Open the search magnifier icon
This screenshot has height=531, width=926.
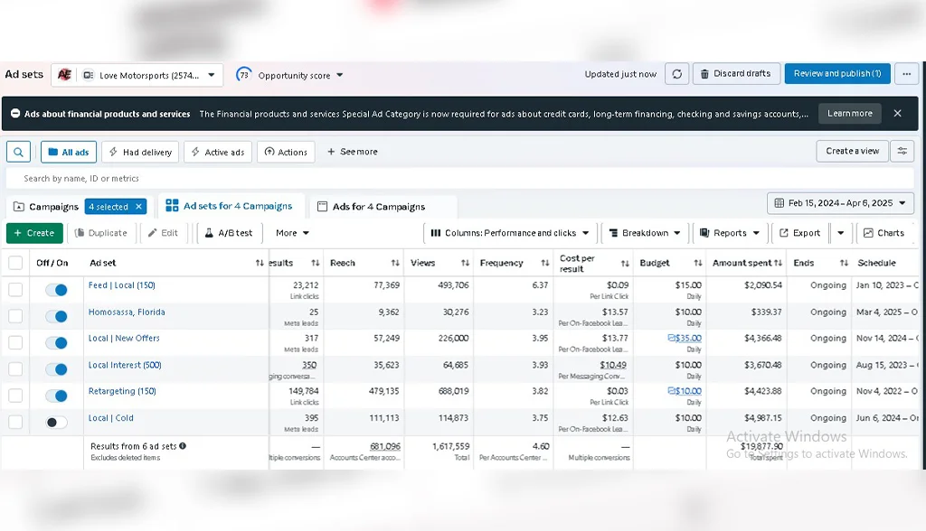pos(18,152)
